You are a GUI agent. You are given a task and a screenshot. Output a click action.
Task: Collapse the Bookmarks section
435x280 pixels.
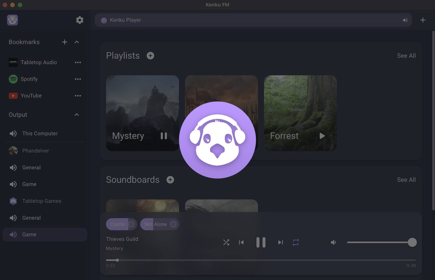click(x=77, y=42)
